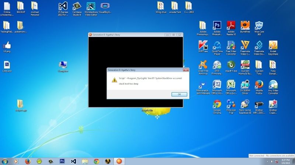Launch Camtasia Studio 8

pyautogui.click(x=77, y=9)
